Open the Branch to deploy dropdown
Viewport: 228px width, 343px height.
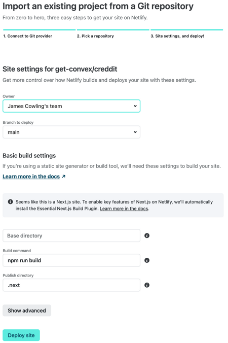[71, 132]
